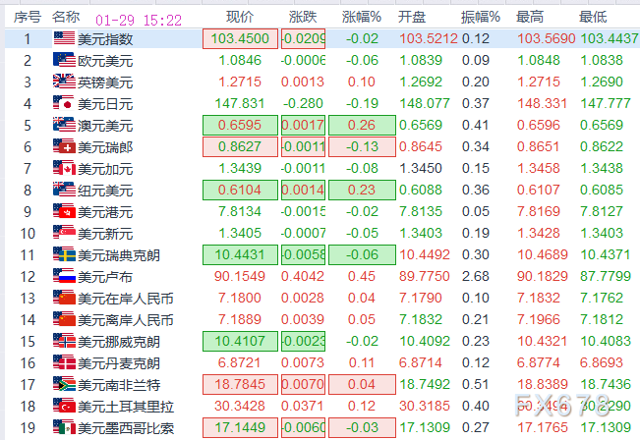Screen dimensions: 640x440
Task: Click the US flag icon for 美元指数
Action: pos(65,38)
